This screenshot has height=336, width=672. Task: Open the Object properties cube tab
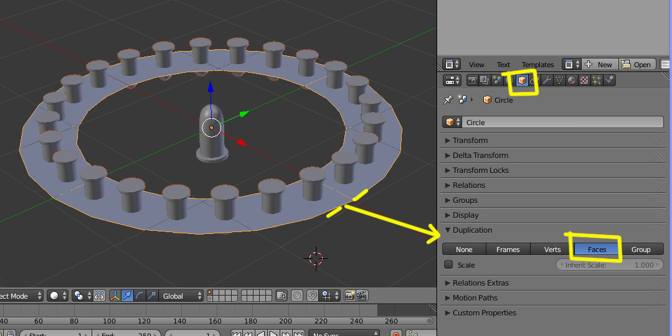(x=521, y=80)
